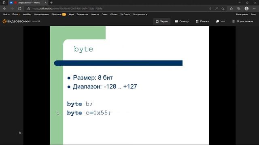Click the Регистрация link
Viewport: 259px width, 145px height.
[242, 14]
